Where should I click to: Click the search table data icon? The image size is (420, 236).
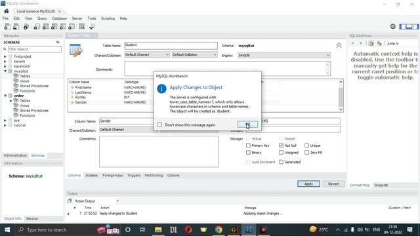[81, 26]
